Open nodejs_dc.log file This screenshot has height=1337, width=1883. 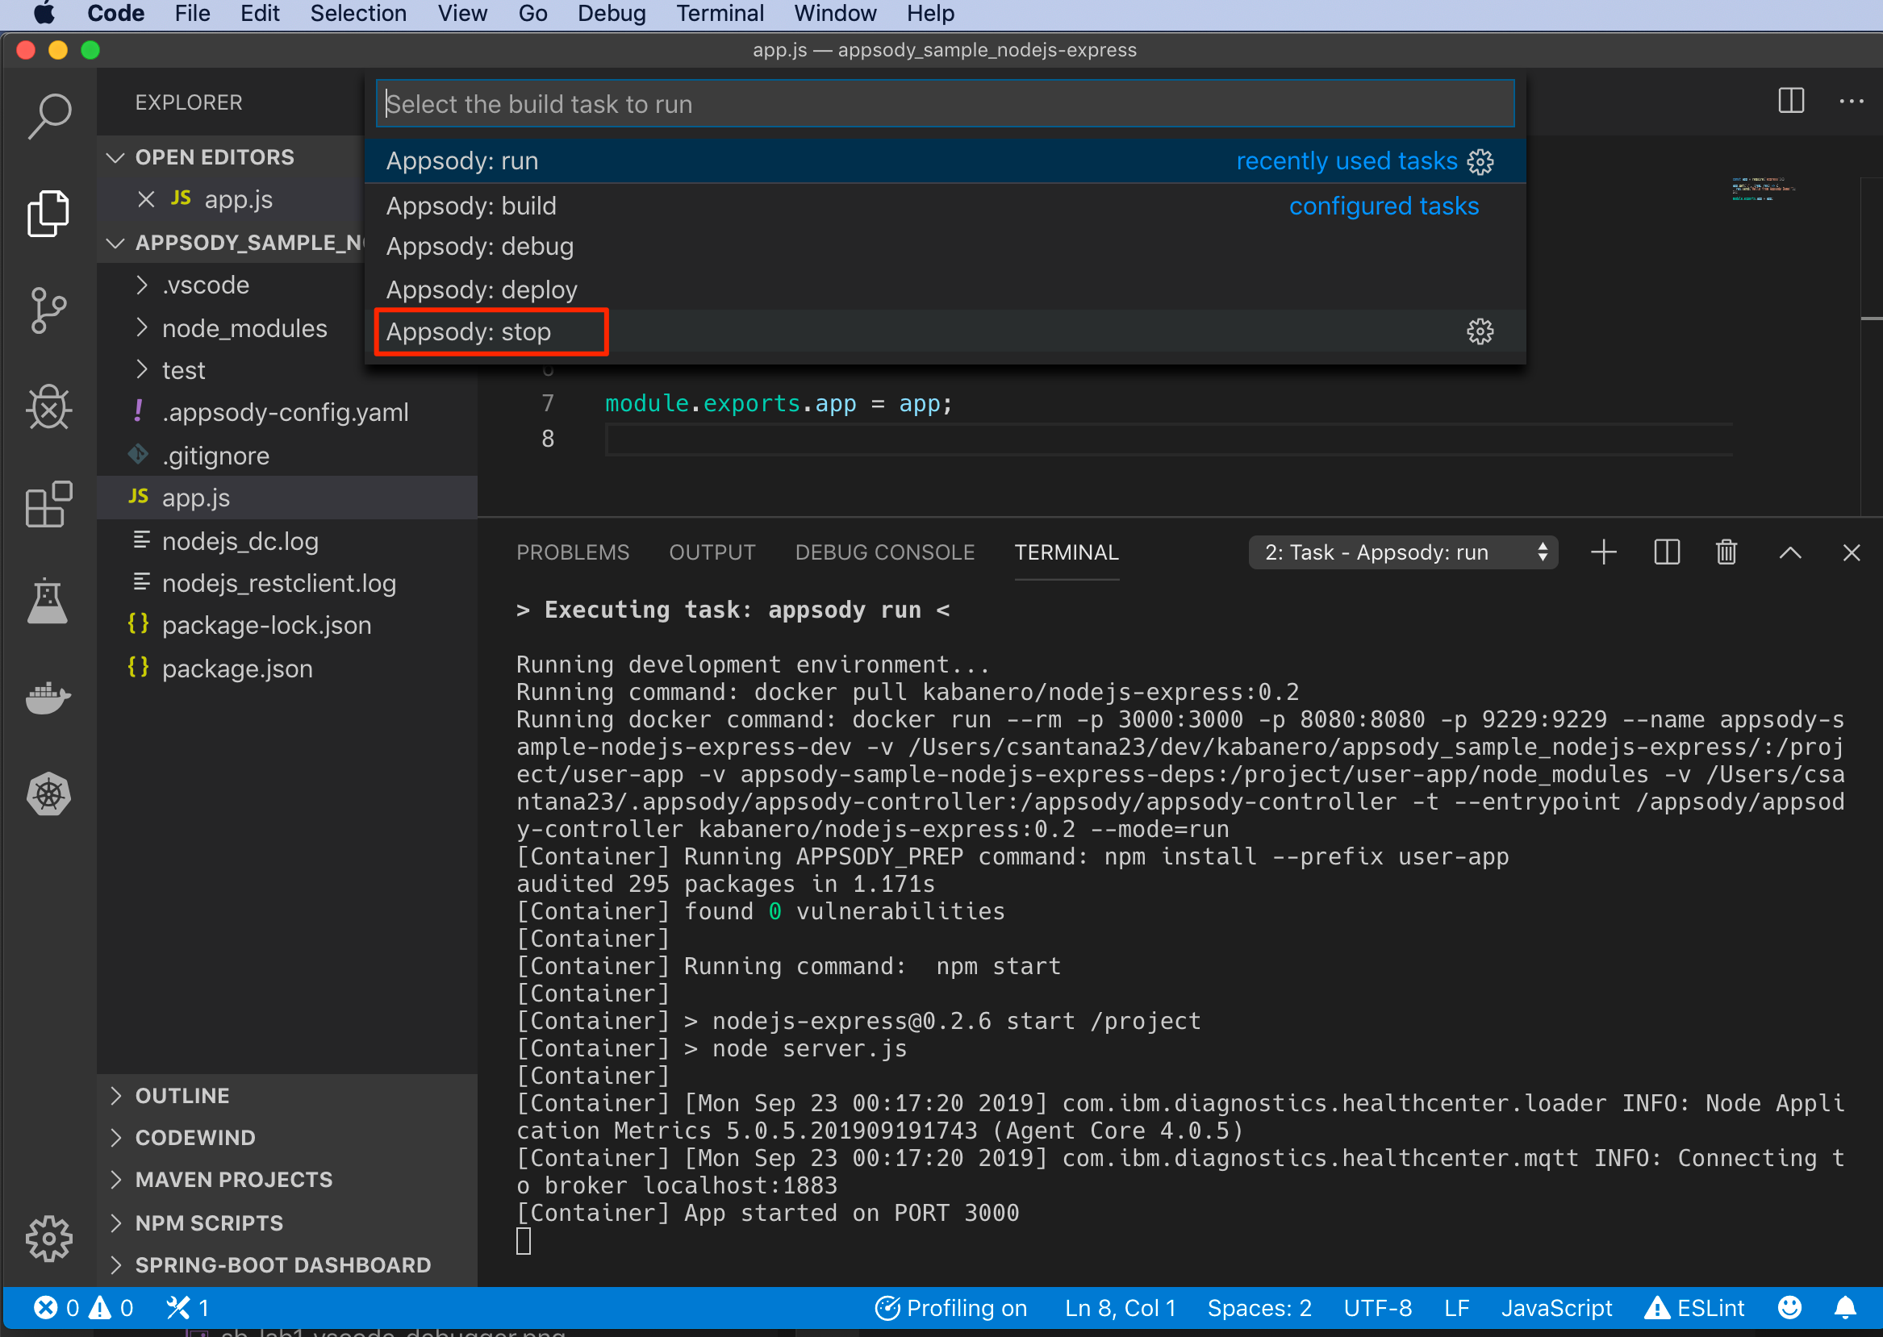(240, 541)
